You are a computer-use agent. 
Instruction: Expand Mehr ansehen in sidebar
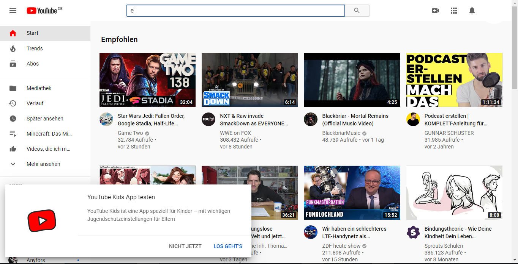[x=43, y=164]
